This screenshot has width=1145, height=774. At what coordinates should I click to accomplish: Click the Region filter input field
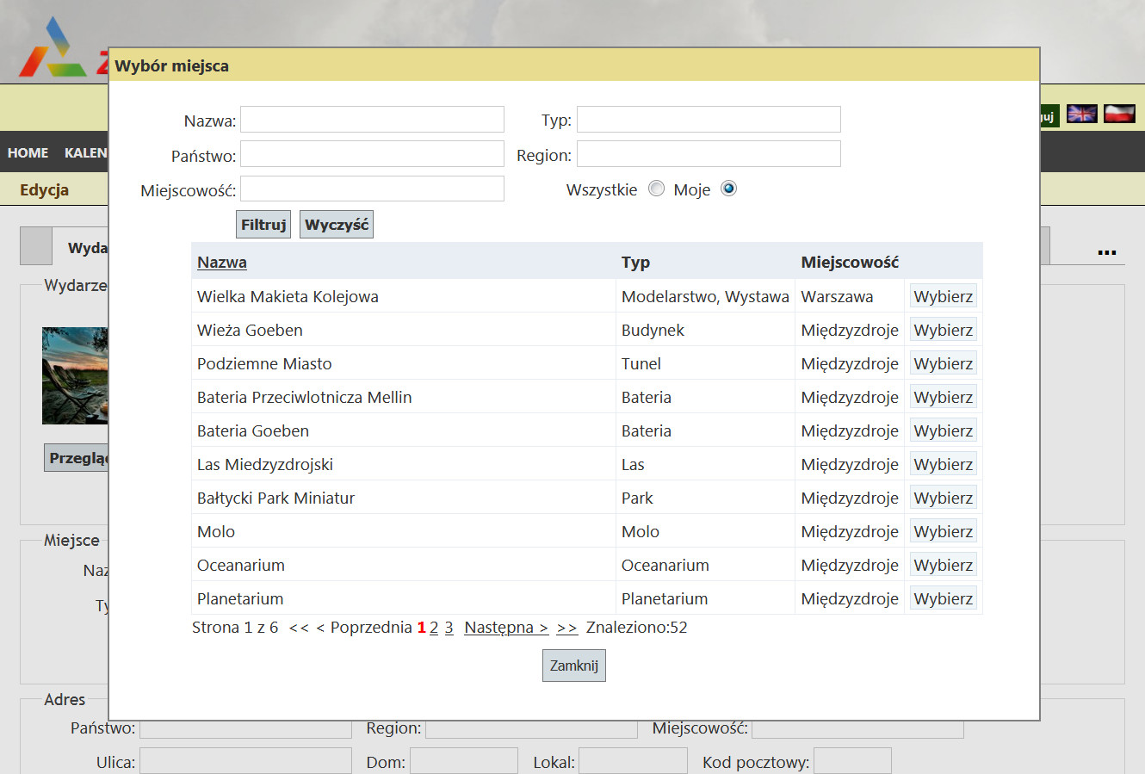709,154
